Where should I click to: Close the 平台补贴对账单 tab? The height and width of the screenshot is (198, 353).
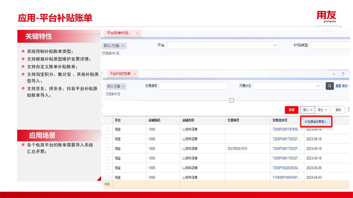[135, 74]
